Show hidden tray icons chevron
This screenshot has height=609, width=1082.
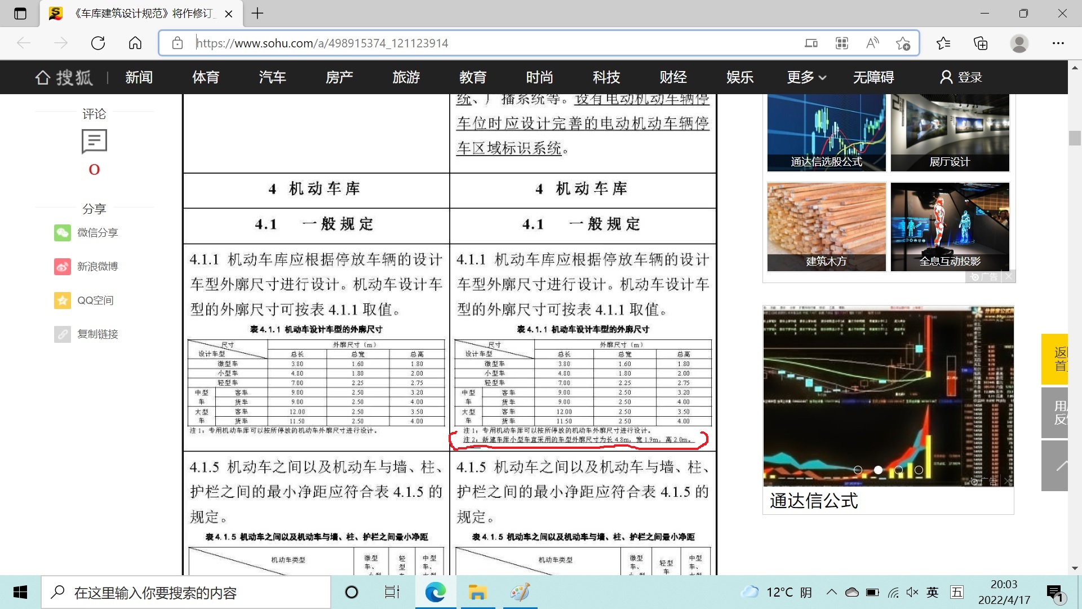pyautogui.click(x=832, y=592)
